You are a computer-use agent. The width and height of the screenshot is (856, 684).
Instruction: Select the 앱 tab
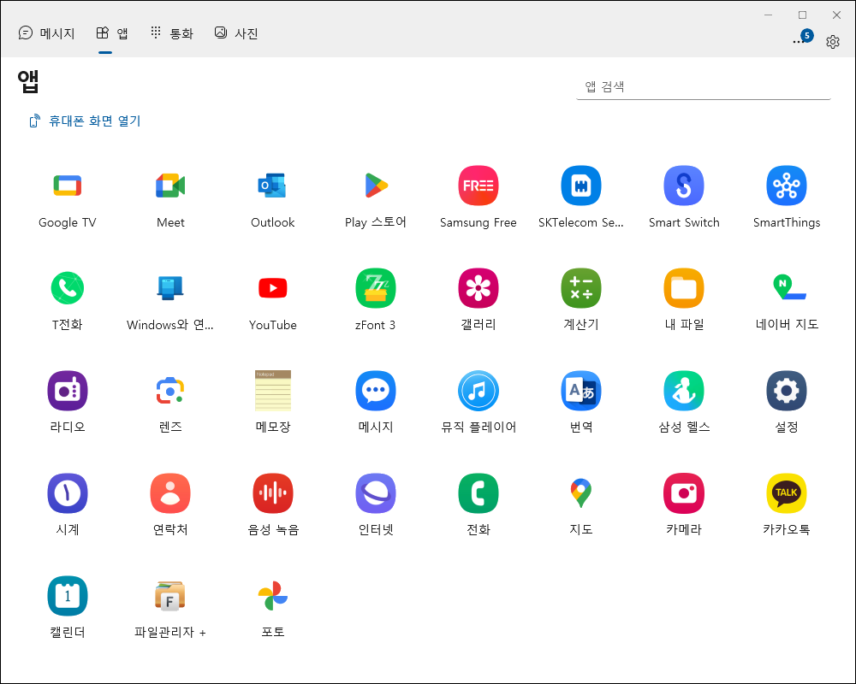tap(112, 33)
